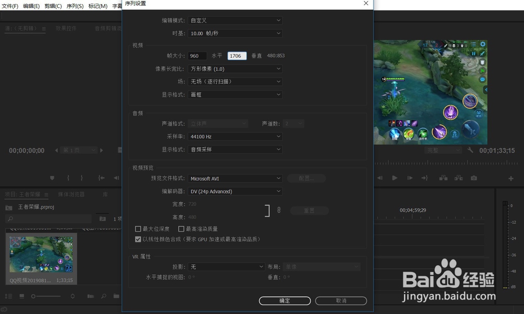Click the Extract icon in Program monitor
Viewport: 524px width, 314px height.
[x=458, y=178]
